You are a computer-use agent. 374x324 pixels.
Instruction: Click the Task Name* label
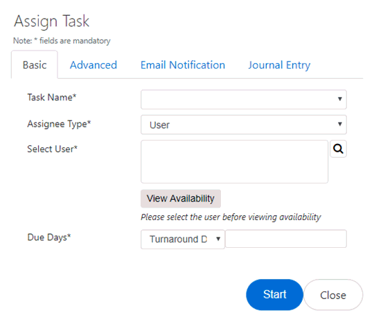(x=52, y=98)
